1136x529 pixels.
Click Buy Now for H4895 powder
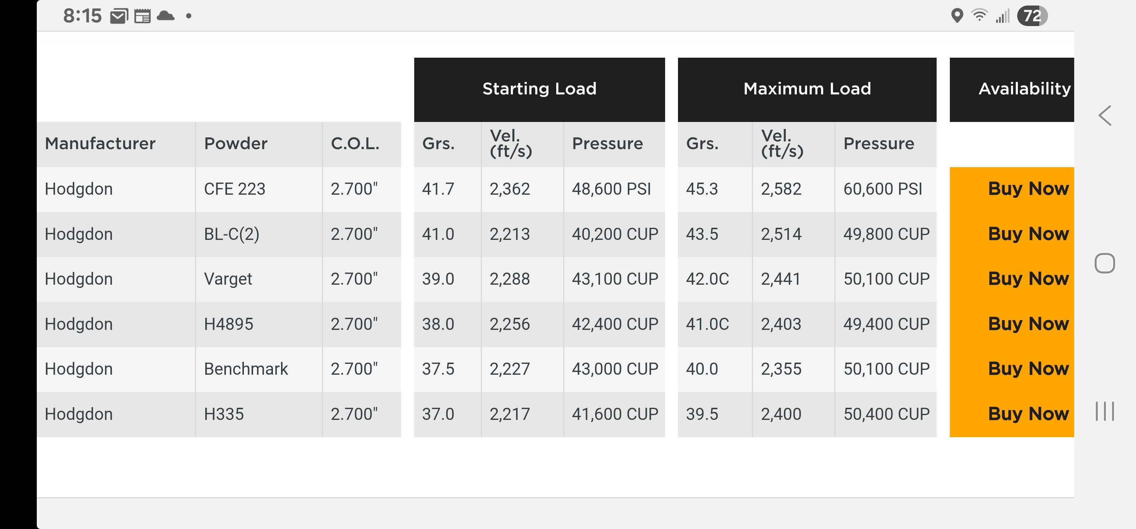pyautogui.click(x=1028, y=324)
